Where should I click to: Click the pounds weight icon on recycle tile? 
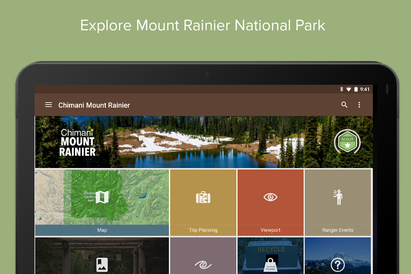[270, 265]
